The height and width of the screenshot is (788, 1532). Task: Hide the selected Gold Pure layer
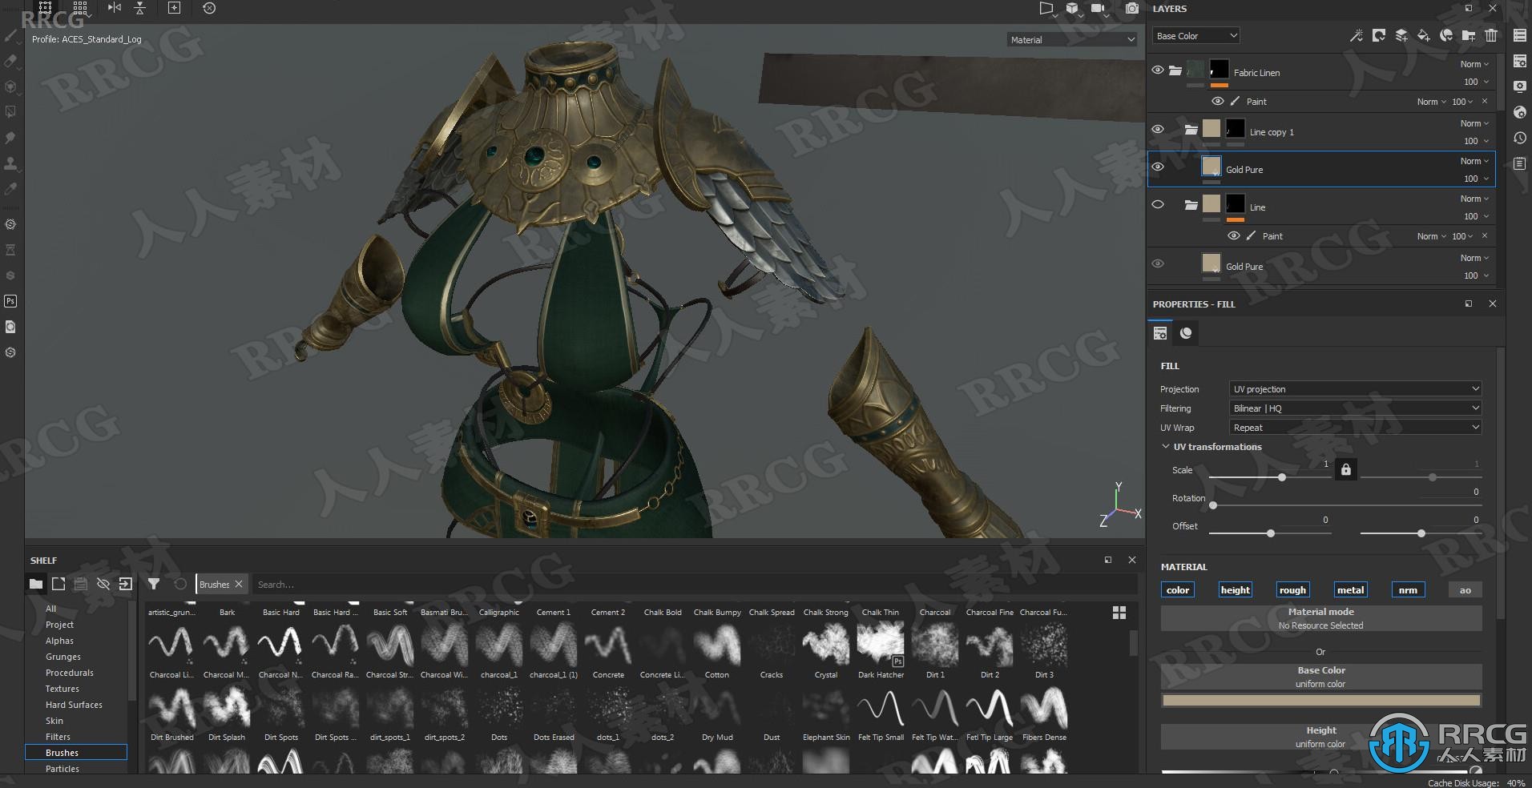click(1158, 167)
